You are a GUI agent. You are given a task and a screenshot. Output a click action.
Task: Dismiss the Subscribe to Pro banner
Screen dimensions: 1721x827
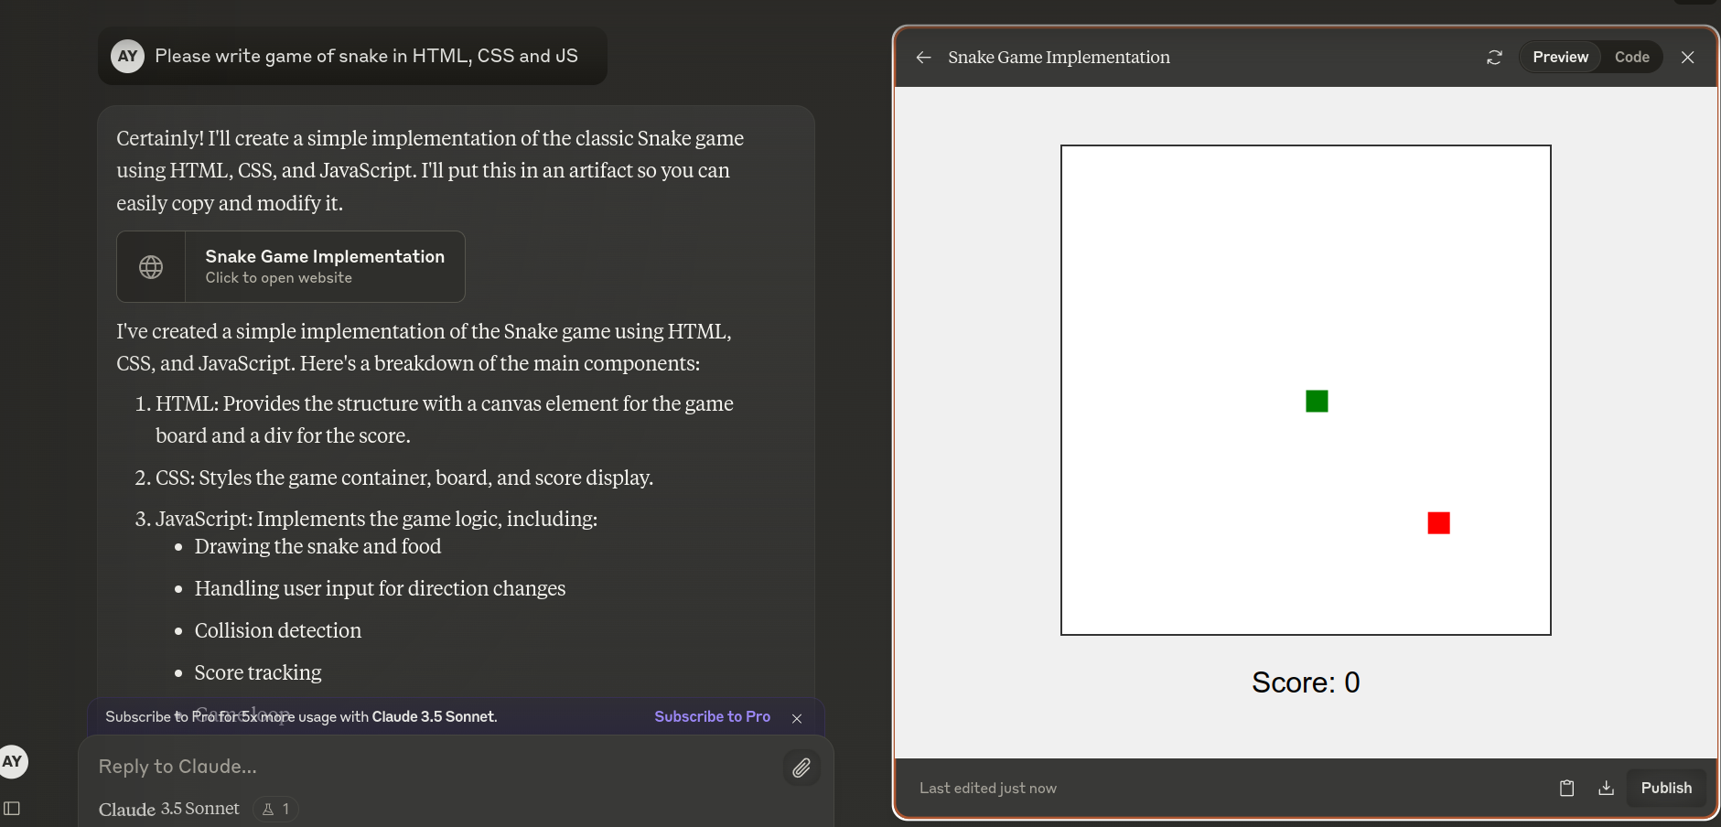(x=797, y=718)
